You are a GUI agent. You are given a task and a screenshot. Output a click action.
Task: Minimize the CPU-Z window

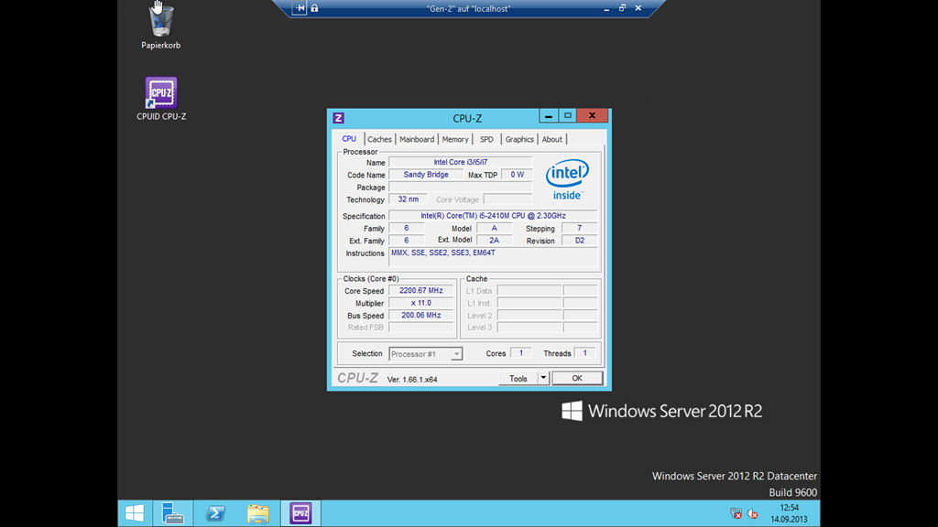coord(549,116)
